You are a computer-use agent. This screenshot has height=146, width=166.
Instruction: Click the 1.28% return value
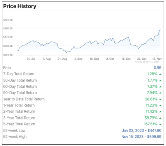pyautogui.click(x=152, y=74)
